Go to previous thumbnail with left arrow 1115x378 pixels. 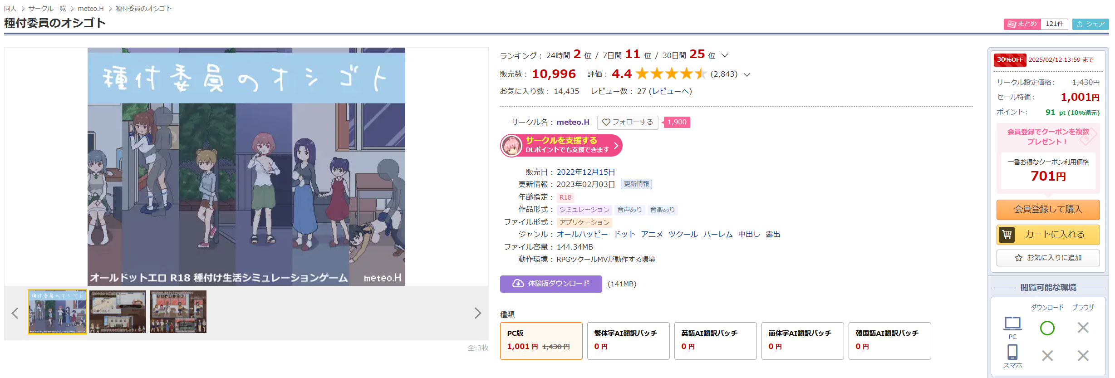15,313
